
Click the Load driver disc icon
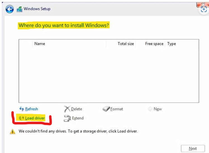point(21,118)
